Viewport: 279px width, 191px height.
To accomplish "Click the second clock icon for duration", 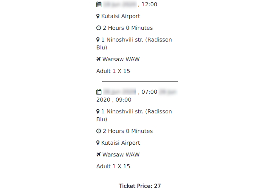I will 99,131.
